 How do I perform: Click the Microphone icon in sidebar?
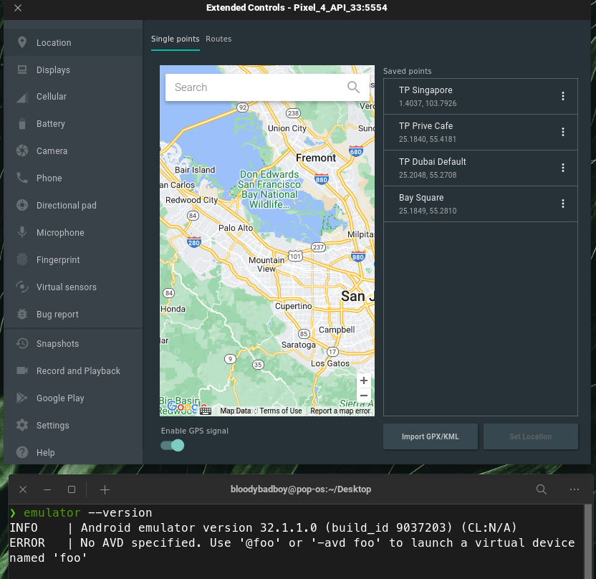[x=22, y=233]
